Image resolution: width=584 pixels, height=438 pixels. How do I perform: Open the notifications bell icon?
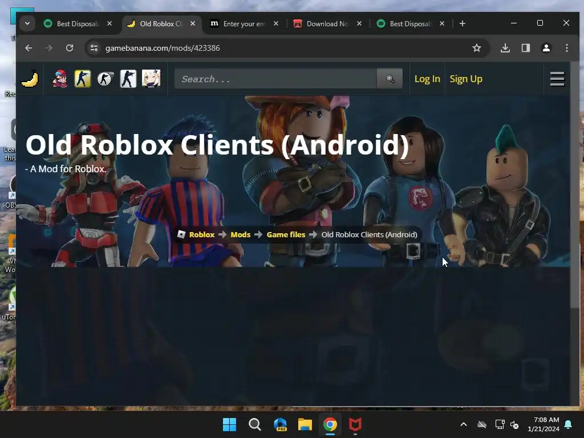569,424
